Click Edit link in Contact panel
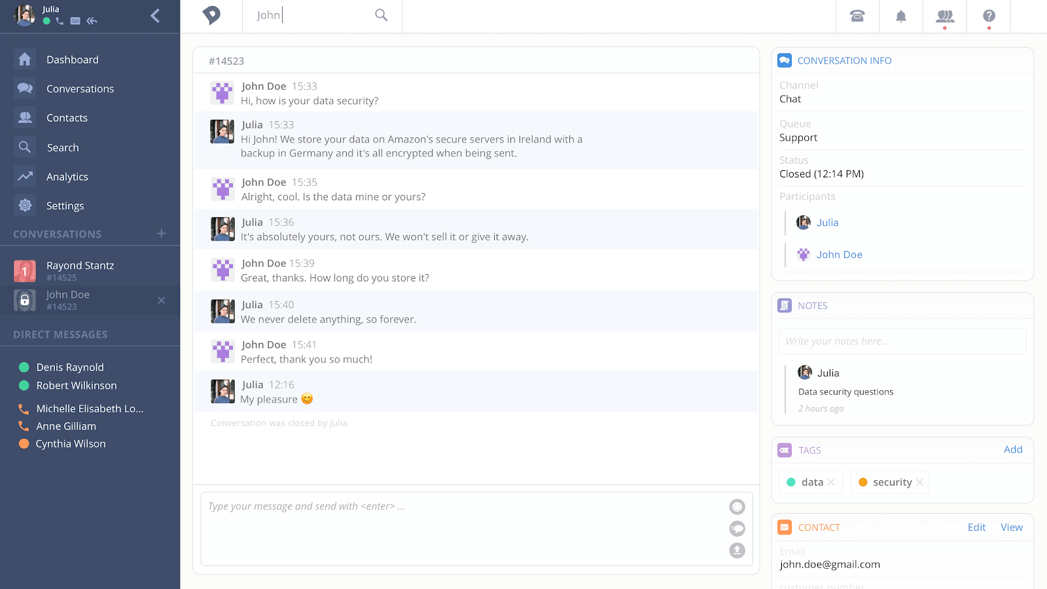Viewport: 1047px width, 589px height. click(976, 527)
